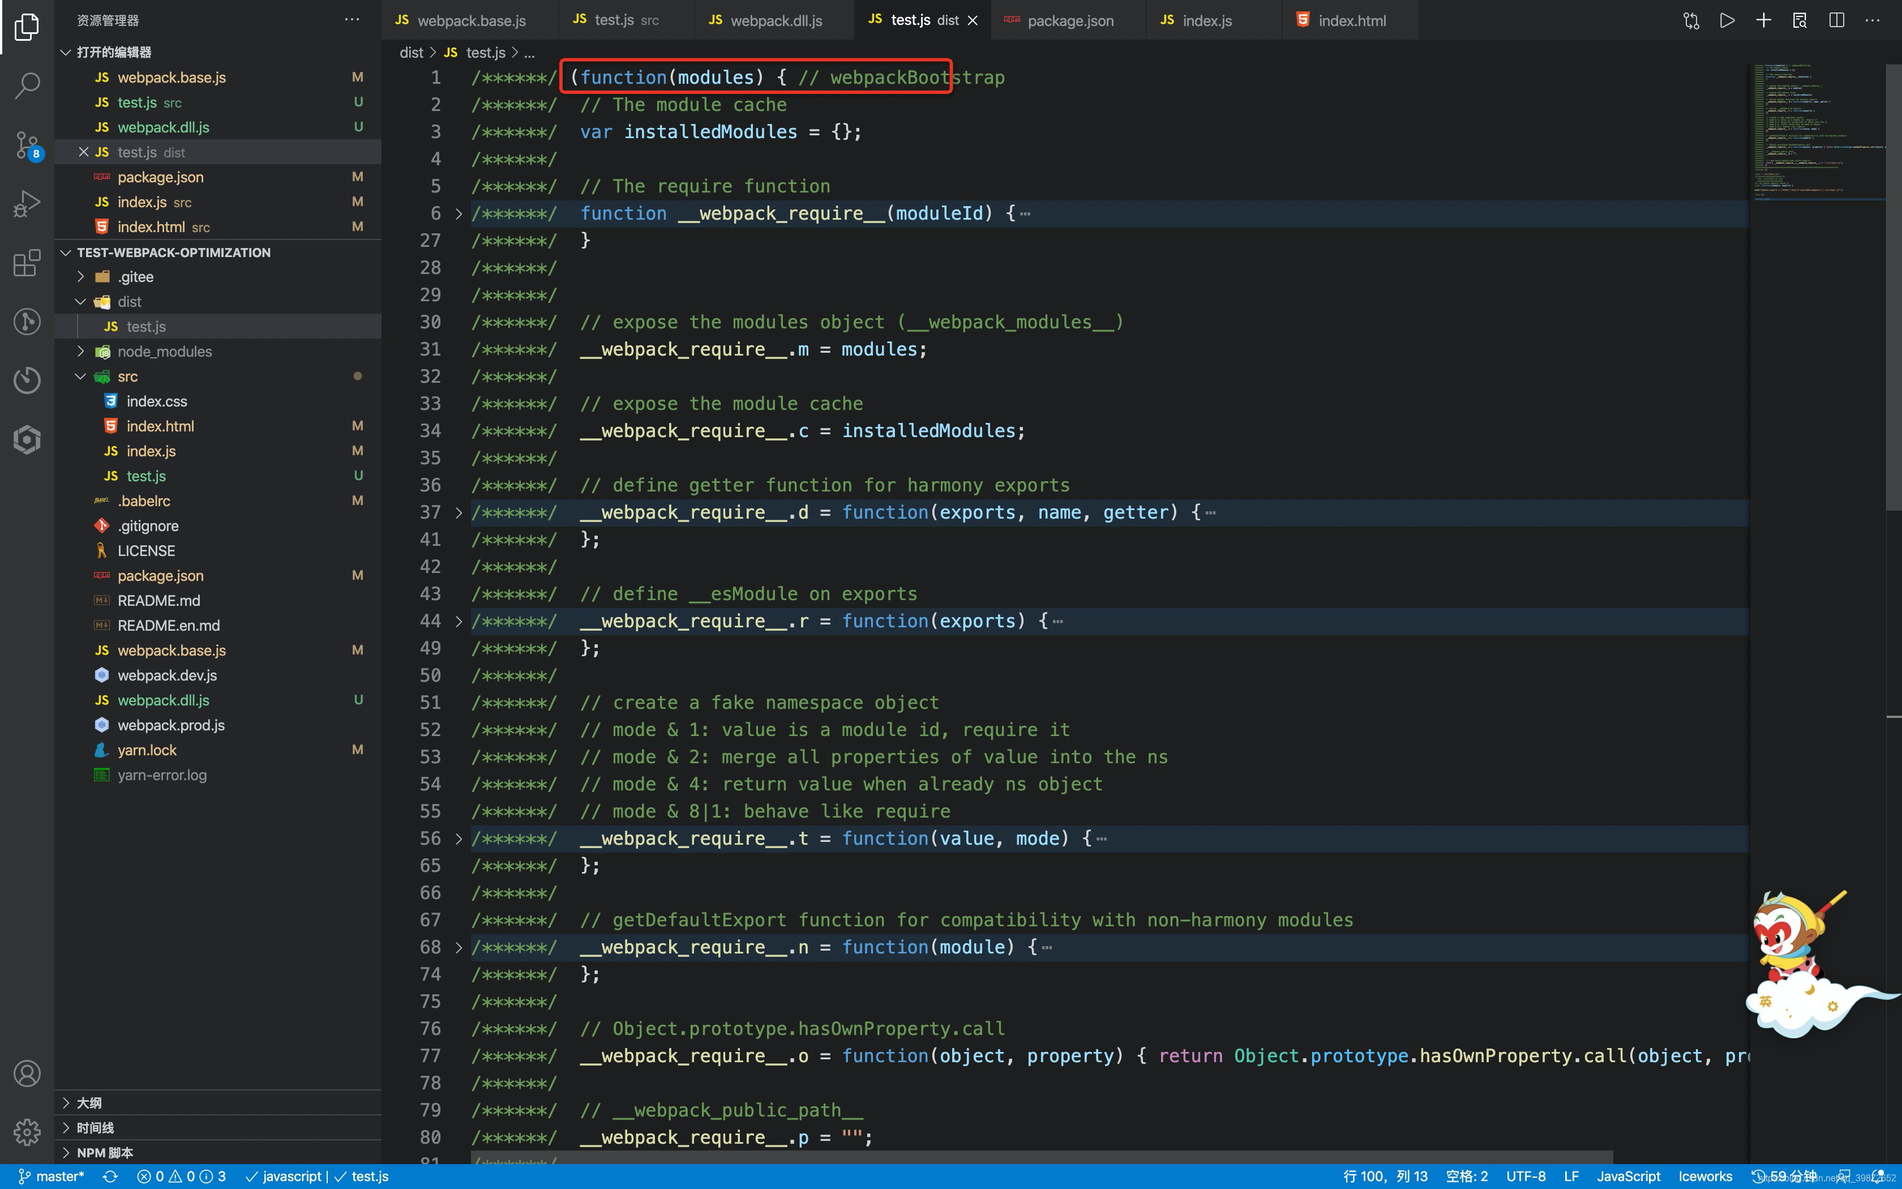Expand the .gitee folder

[80, 277]
